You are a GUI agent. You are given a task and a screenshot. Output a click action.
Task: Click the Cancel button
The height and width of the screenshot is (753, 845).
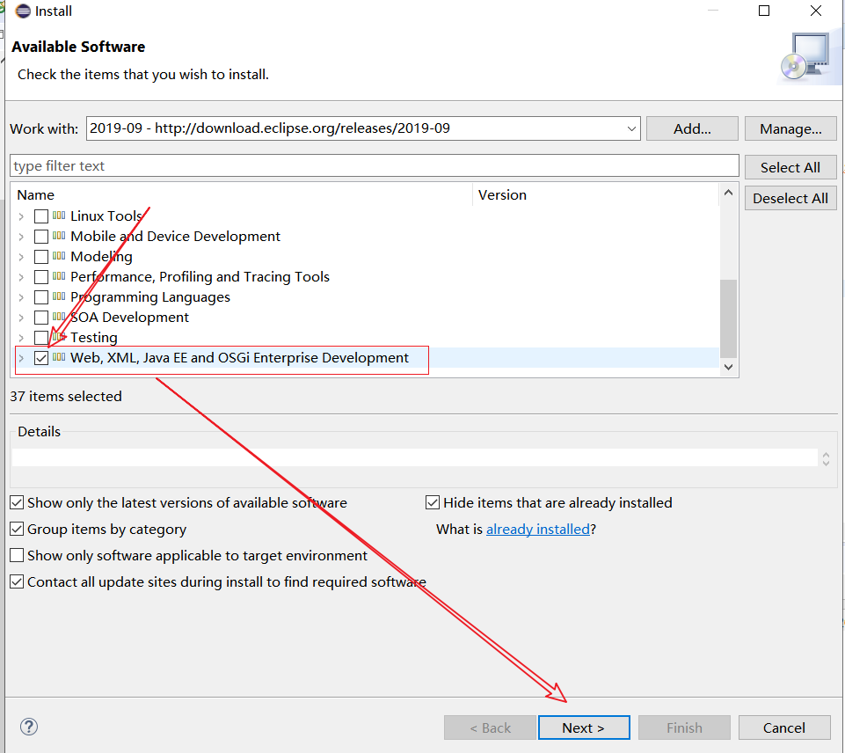[784, 727]
